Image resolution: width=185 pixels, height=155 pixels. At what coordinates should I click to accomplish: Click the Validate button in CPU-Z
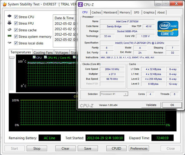151,105
